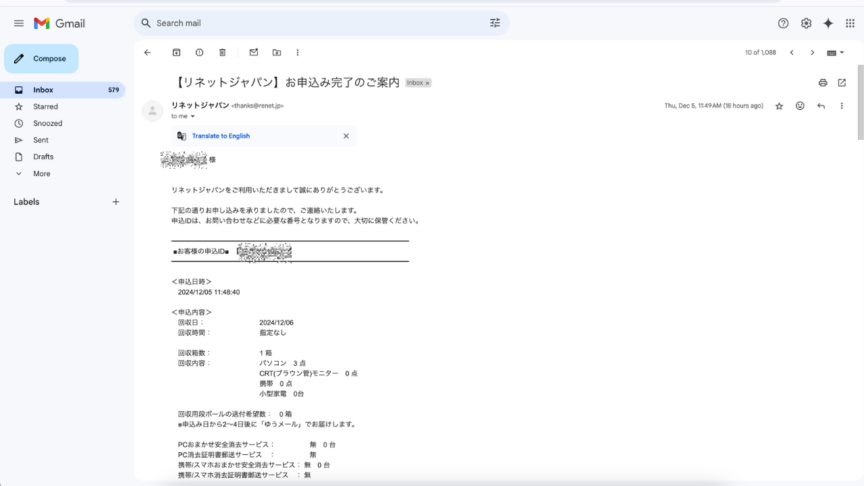Open the Inbox folder
This screenshot has height=486, width=864.
63,90
